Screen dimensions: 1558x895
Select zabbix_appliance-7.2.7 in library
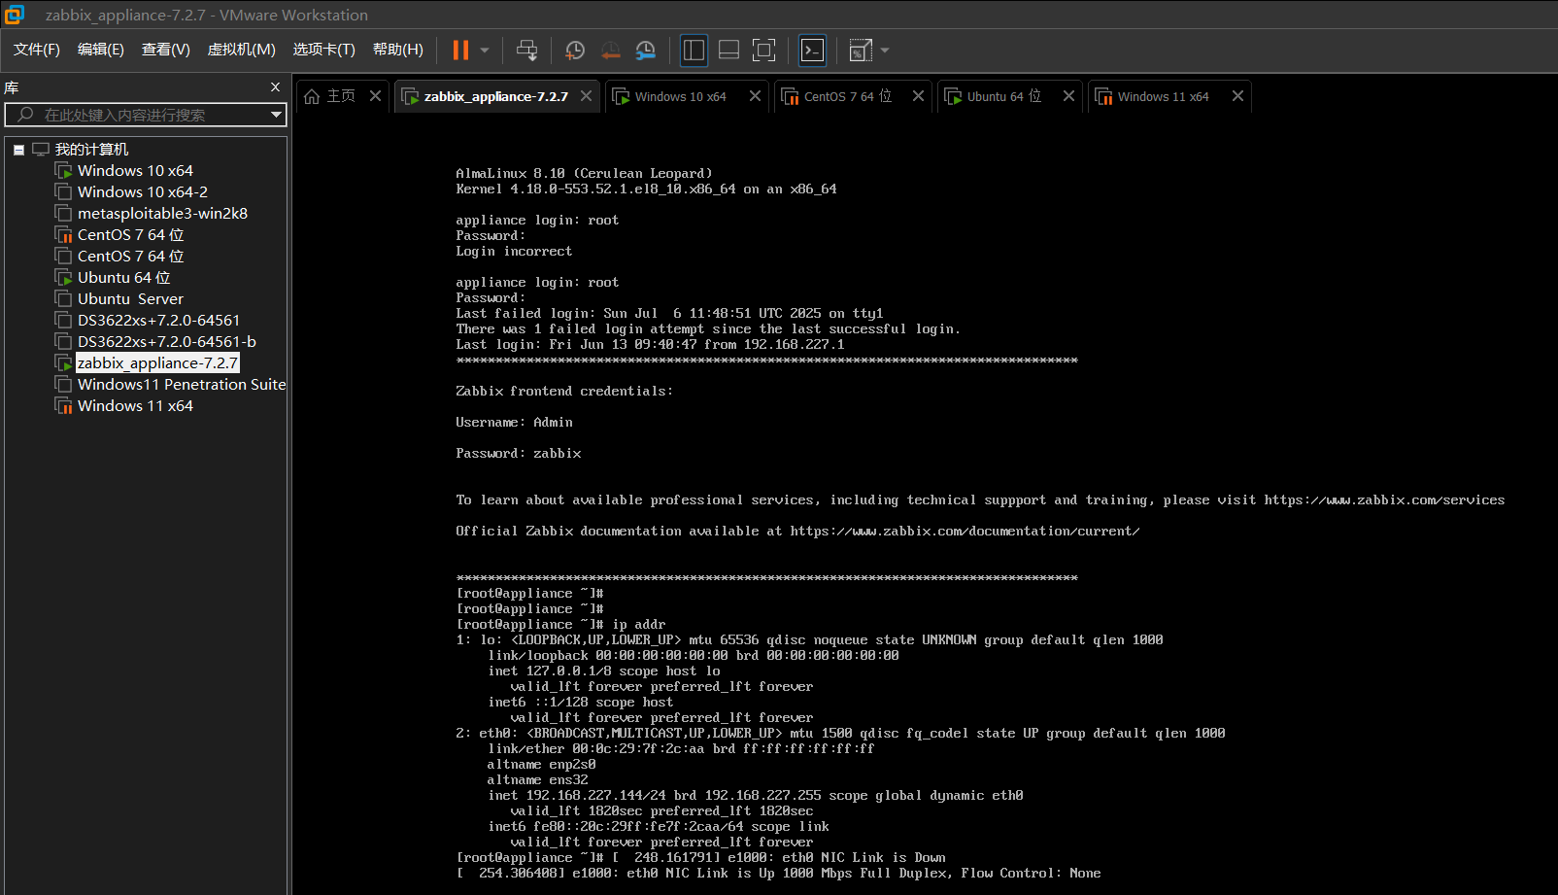(157, 363)
